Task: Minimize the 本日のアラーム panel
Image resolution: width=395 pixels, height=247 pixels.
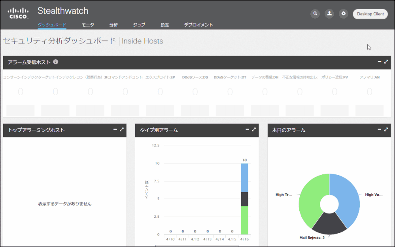Action: 379,129
